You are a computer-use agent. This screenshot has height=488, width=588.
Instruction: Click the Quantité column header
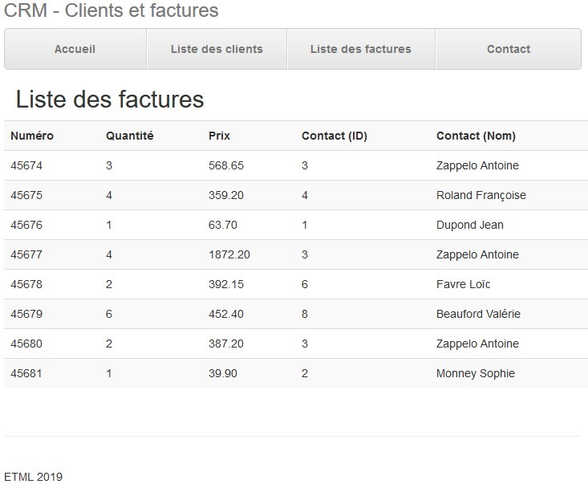(129, 136)
